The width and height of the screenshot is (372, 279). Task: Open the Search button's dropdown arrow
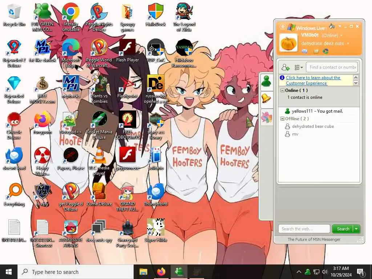coord(356,229)
